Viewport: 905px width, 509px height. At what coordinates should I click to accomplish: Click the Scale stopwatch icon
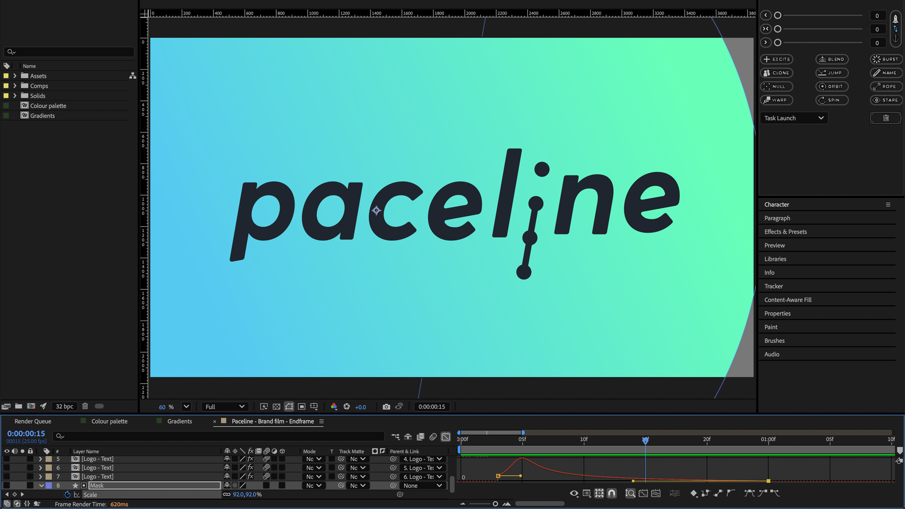click(x=67, y=494)
